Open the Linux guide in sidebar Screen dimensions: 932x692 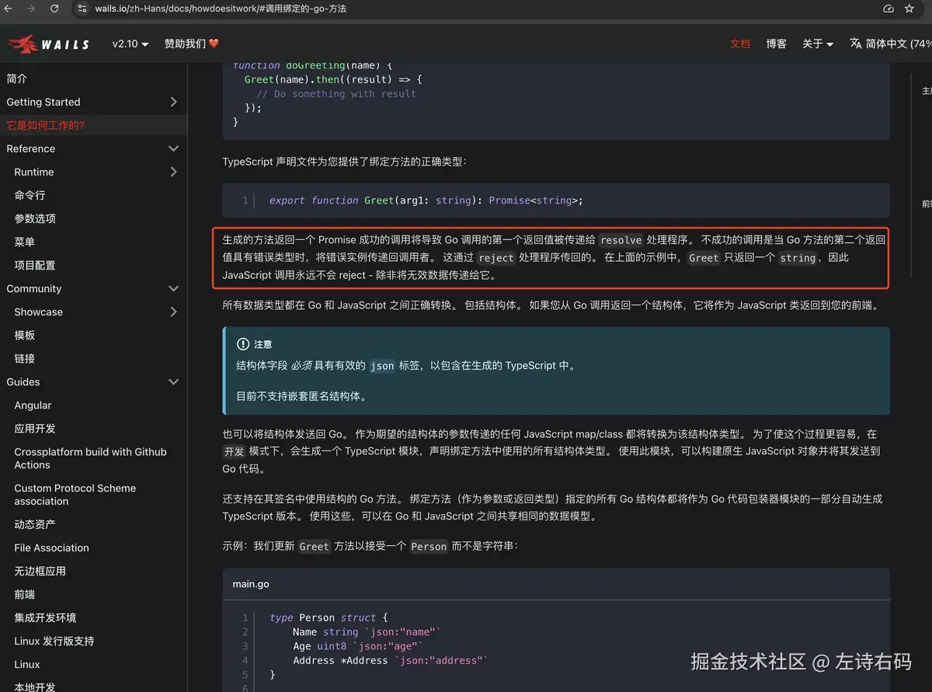pos(27,664)
